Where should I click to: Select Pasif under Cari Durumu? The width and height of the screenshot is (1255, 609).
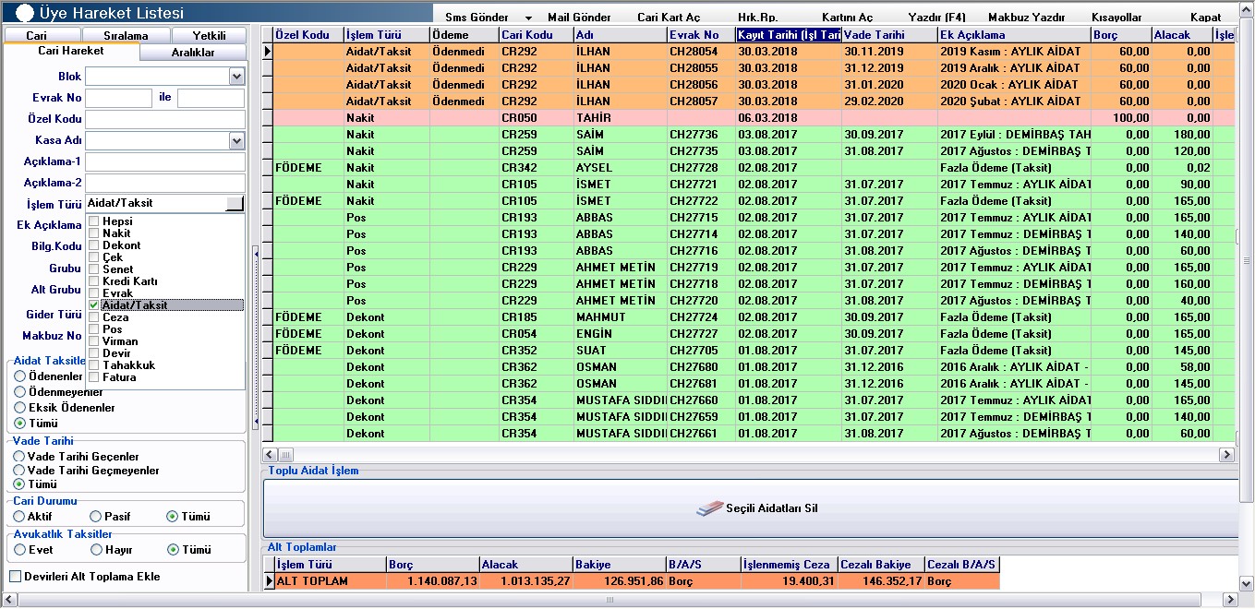[x=96, y=517]
